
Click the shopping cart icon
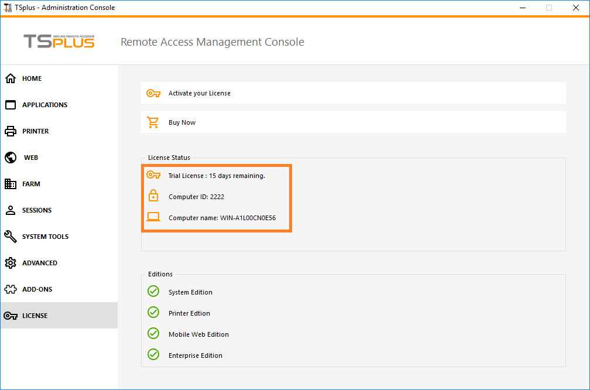[153, 122]
